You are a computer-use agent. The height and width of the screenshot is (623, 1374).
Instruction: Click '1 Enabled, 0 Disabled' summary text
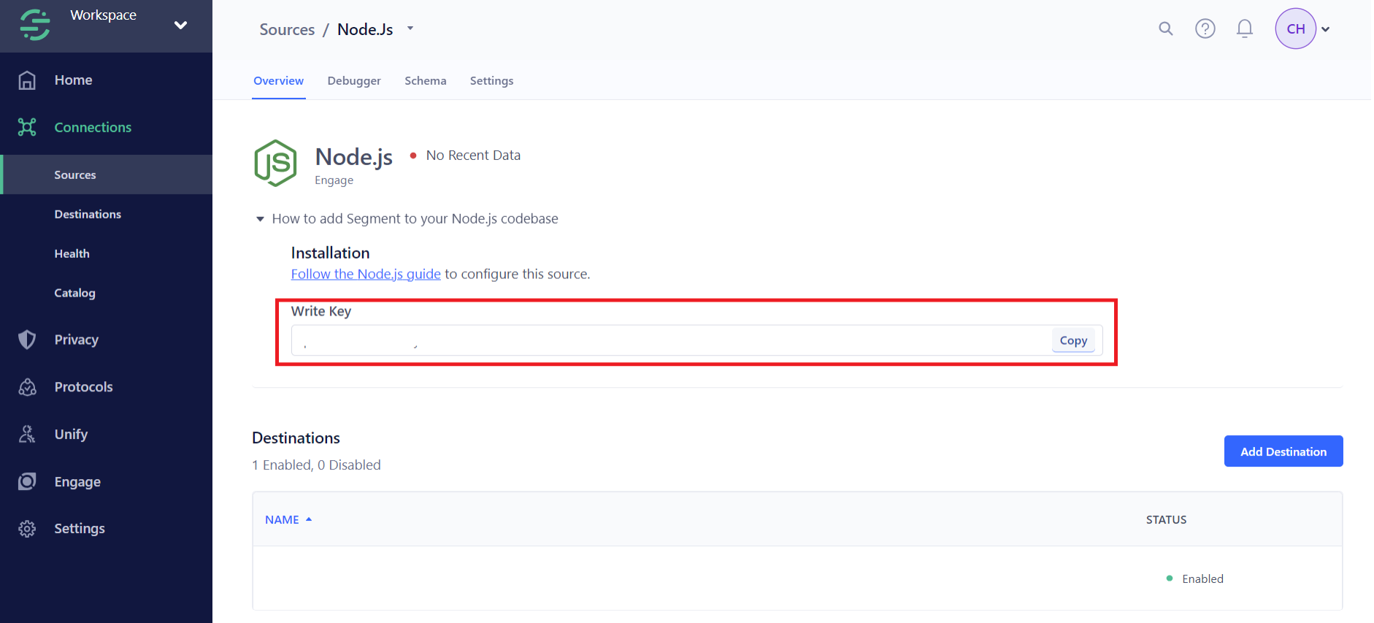point(316,465)
